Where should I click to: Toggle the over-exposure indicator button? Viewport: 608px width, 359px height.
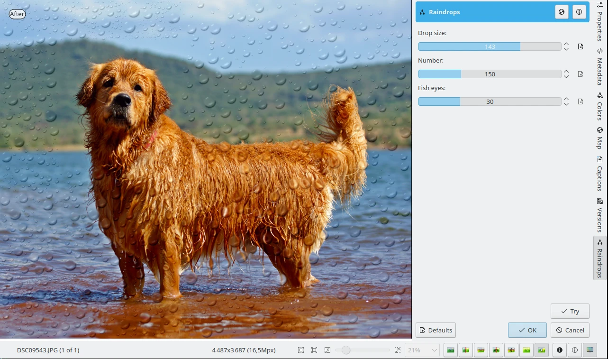(575, 350)
